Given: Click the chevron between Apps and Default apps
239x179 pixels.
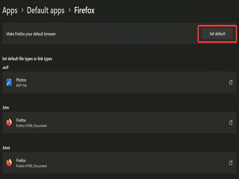Looking at the screenshot, I should click(x=22, y=11).
